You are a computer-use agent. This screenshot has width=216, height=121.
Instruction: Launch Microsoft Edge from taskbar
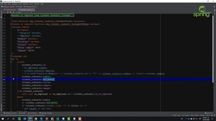[19, 119]
